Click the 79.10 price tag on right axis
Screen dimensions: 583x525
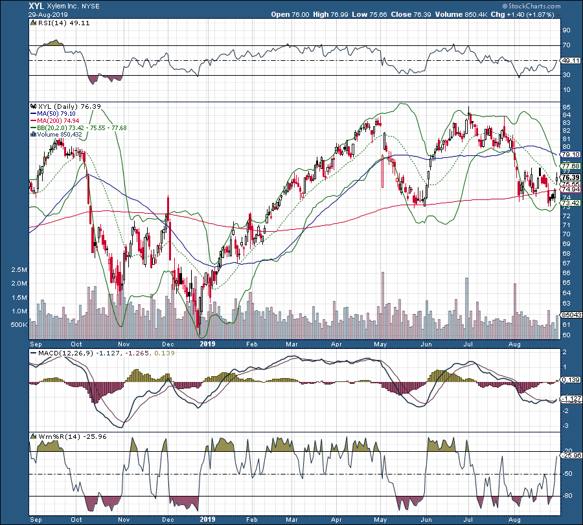click(571, 155)
